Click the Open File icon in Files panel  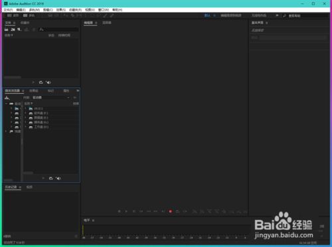coord(7,29)
